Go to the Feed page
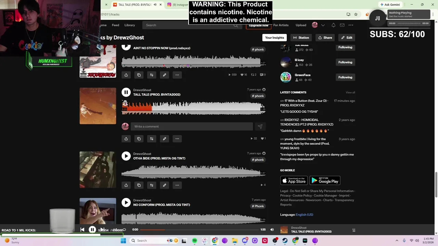The width and height of the screenshot is (438, 246). click(115, 25)
